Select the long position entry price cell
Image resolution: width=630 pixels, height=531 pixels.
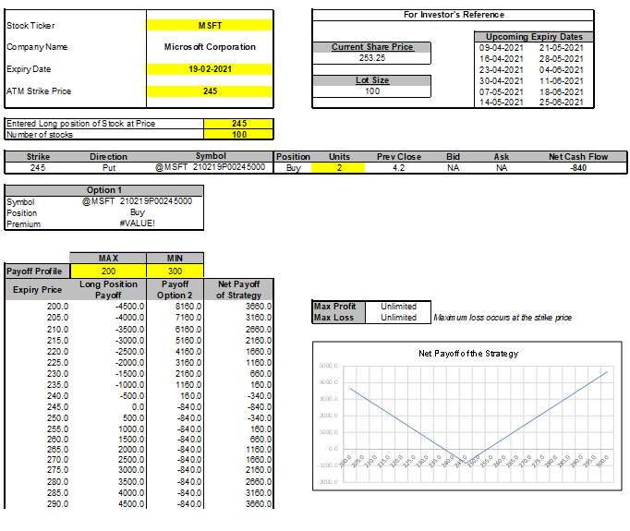point(238,124)
